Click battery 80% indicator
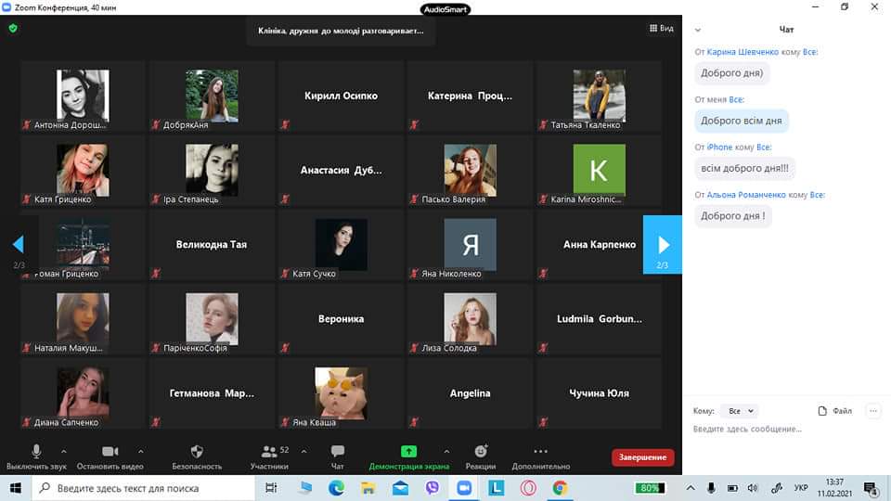The image size is (891, 501). click(650, 488)
